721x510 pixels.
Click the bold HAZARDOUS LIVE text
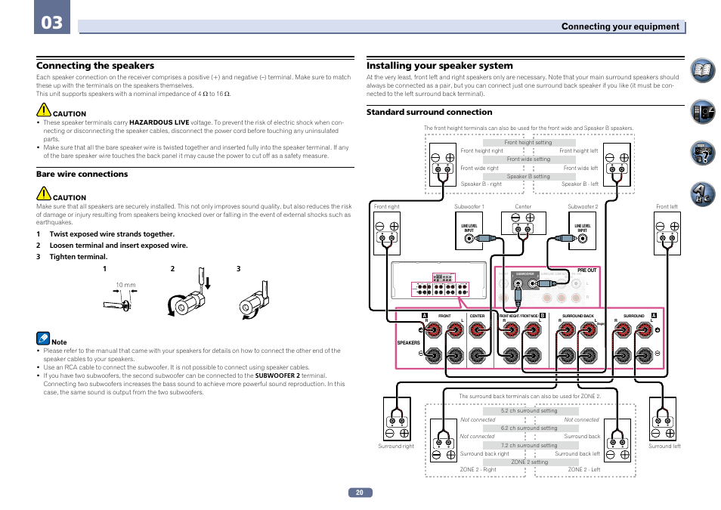pos(159,123)
